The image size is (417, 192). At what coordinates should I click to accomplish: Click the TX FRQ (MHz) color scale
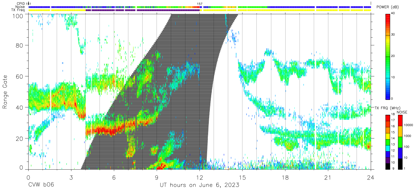pyautogui.click(x=388, y=142)
